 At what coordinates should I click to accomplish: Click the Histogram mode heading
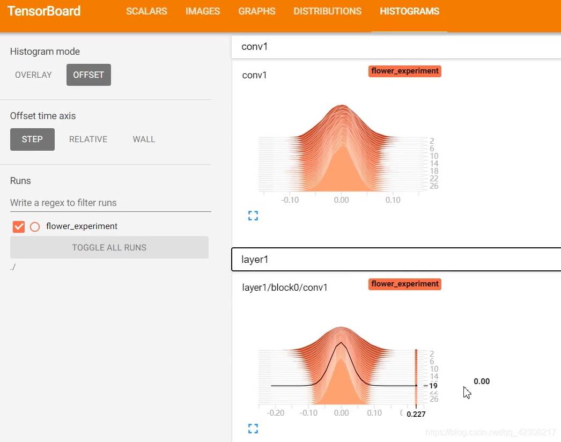tap(45, 51)
